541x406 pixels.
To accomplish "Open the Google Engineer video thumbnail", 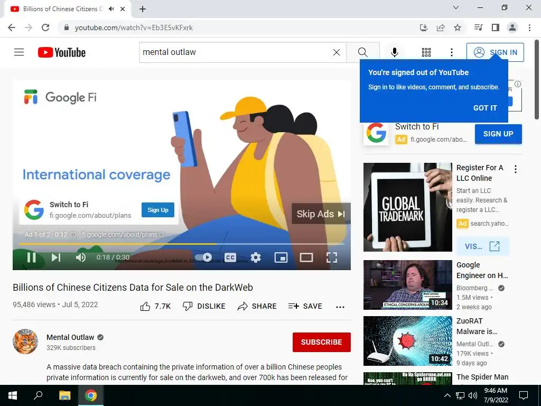I will pos(407,285).
